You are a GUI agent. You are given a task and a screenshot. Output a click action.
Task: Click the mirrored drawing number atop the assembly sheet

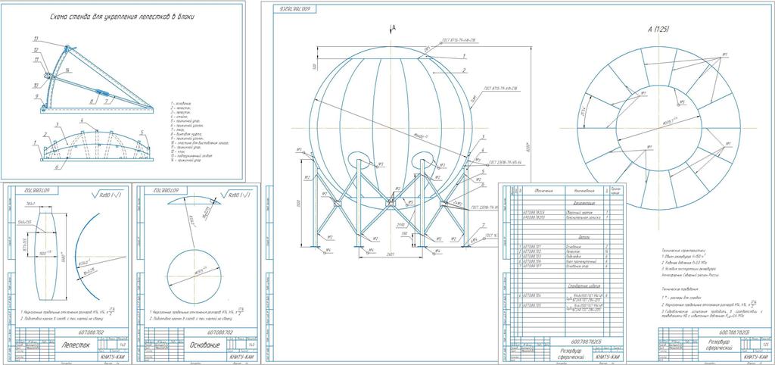[297, 9]
